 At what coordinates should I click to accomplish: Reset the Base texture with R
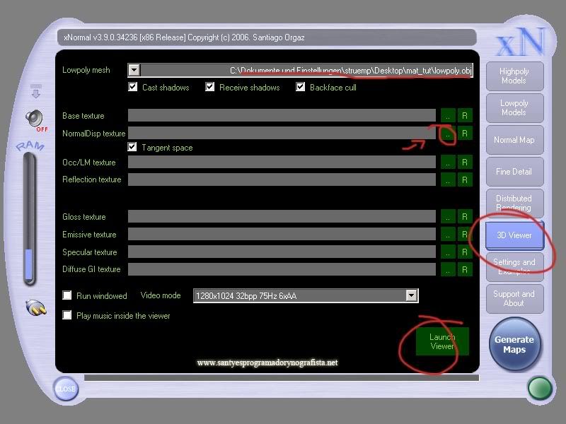point(465,116)
